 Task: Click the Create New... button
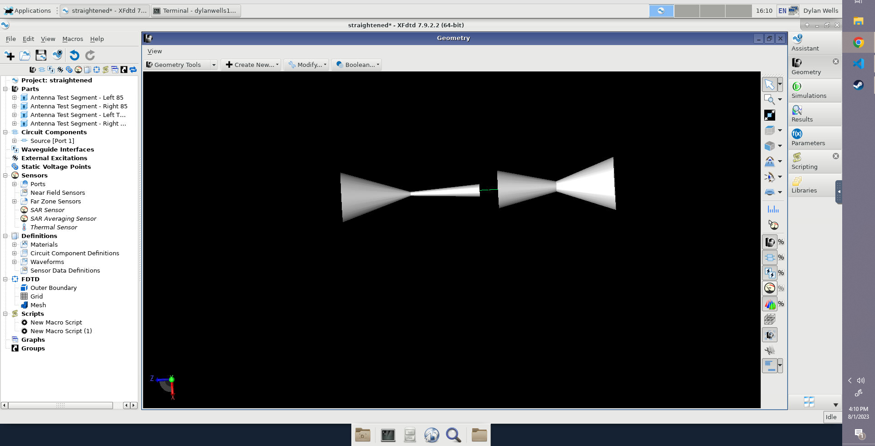pos(252,65)
